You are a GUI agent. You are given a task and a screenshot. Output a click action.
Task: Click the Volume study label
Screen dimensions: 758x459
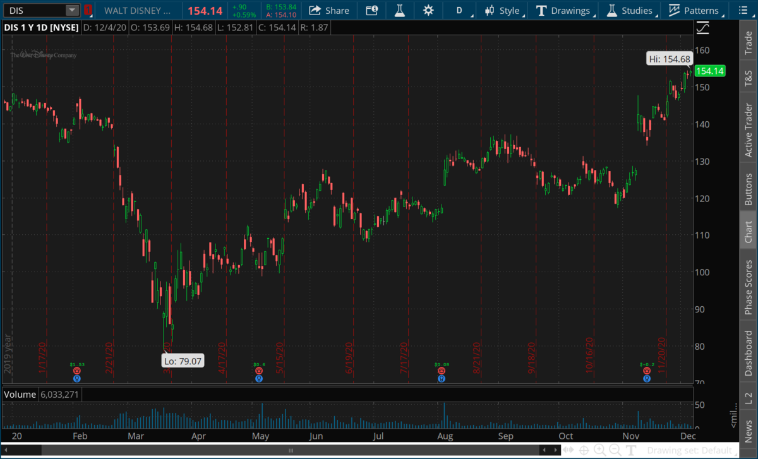point(19,395)
